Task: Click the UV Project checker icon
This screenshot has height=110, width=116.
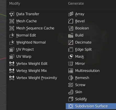Action: pyautogui.click(x=12, y=49)
